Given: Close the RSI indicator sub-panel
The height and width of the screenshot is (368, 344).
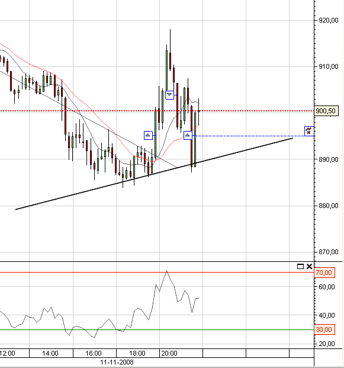Looking at the screenshot, I should click(309, 267).
